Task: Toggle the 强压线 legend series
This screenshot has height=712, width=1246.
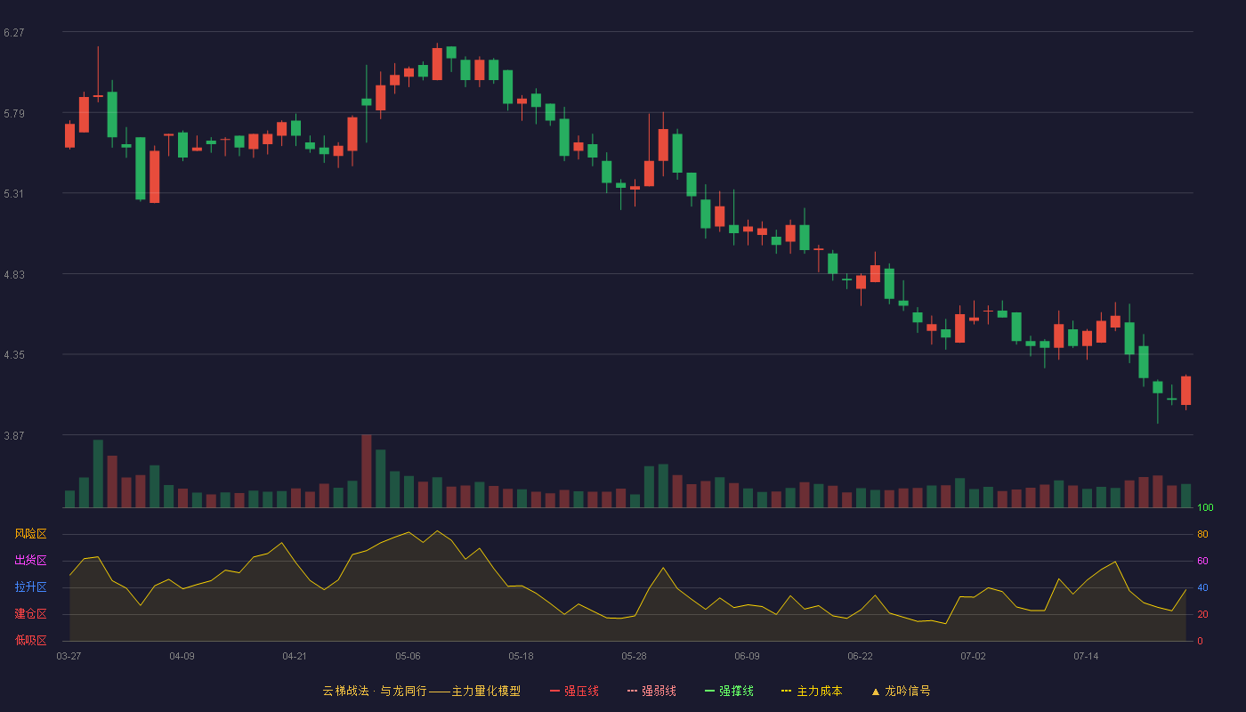Action: [574, 691]
